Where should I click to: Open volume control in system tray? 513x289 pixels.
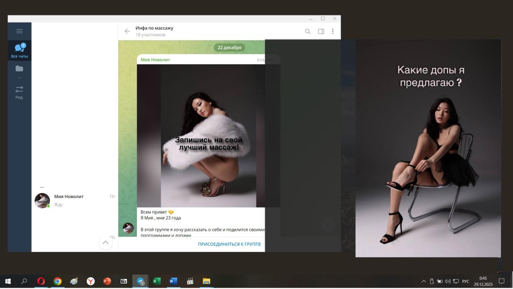(x=448, y=281)
